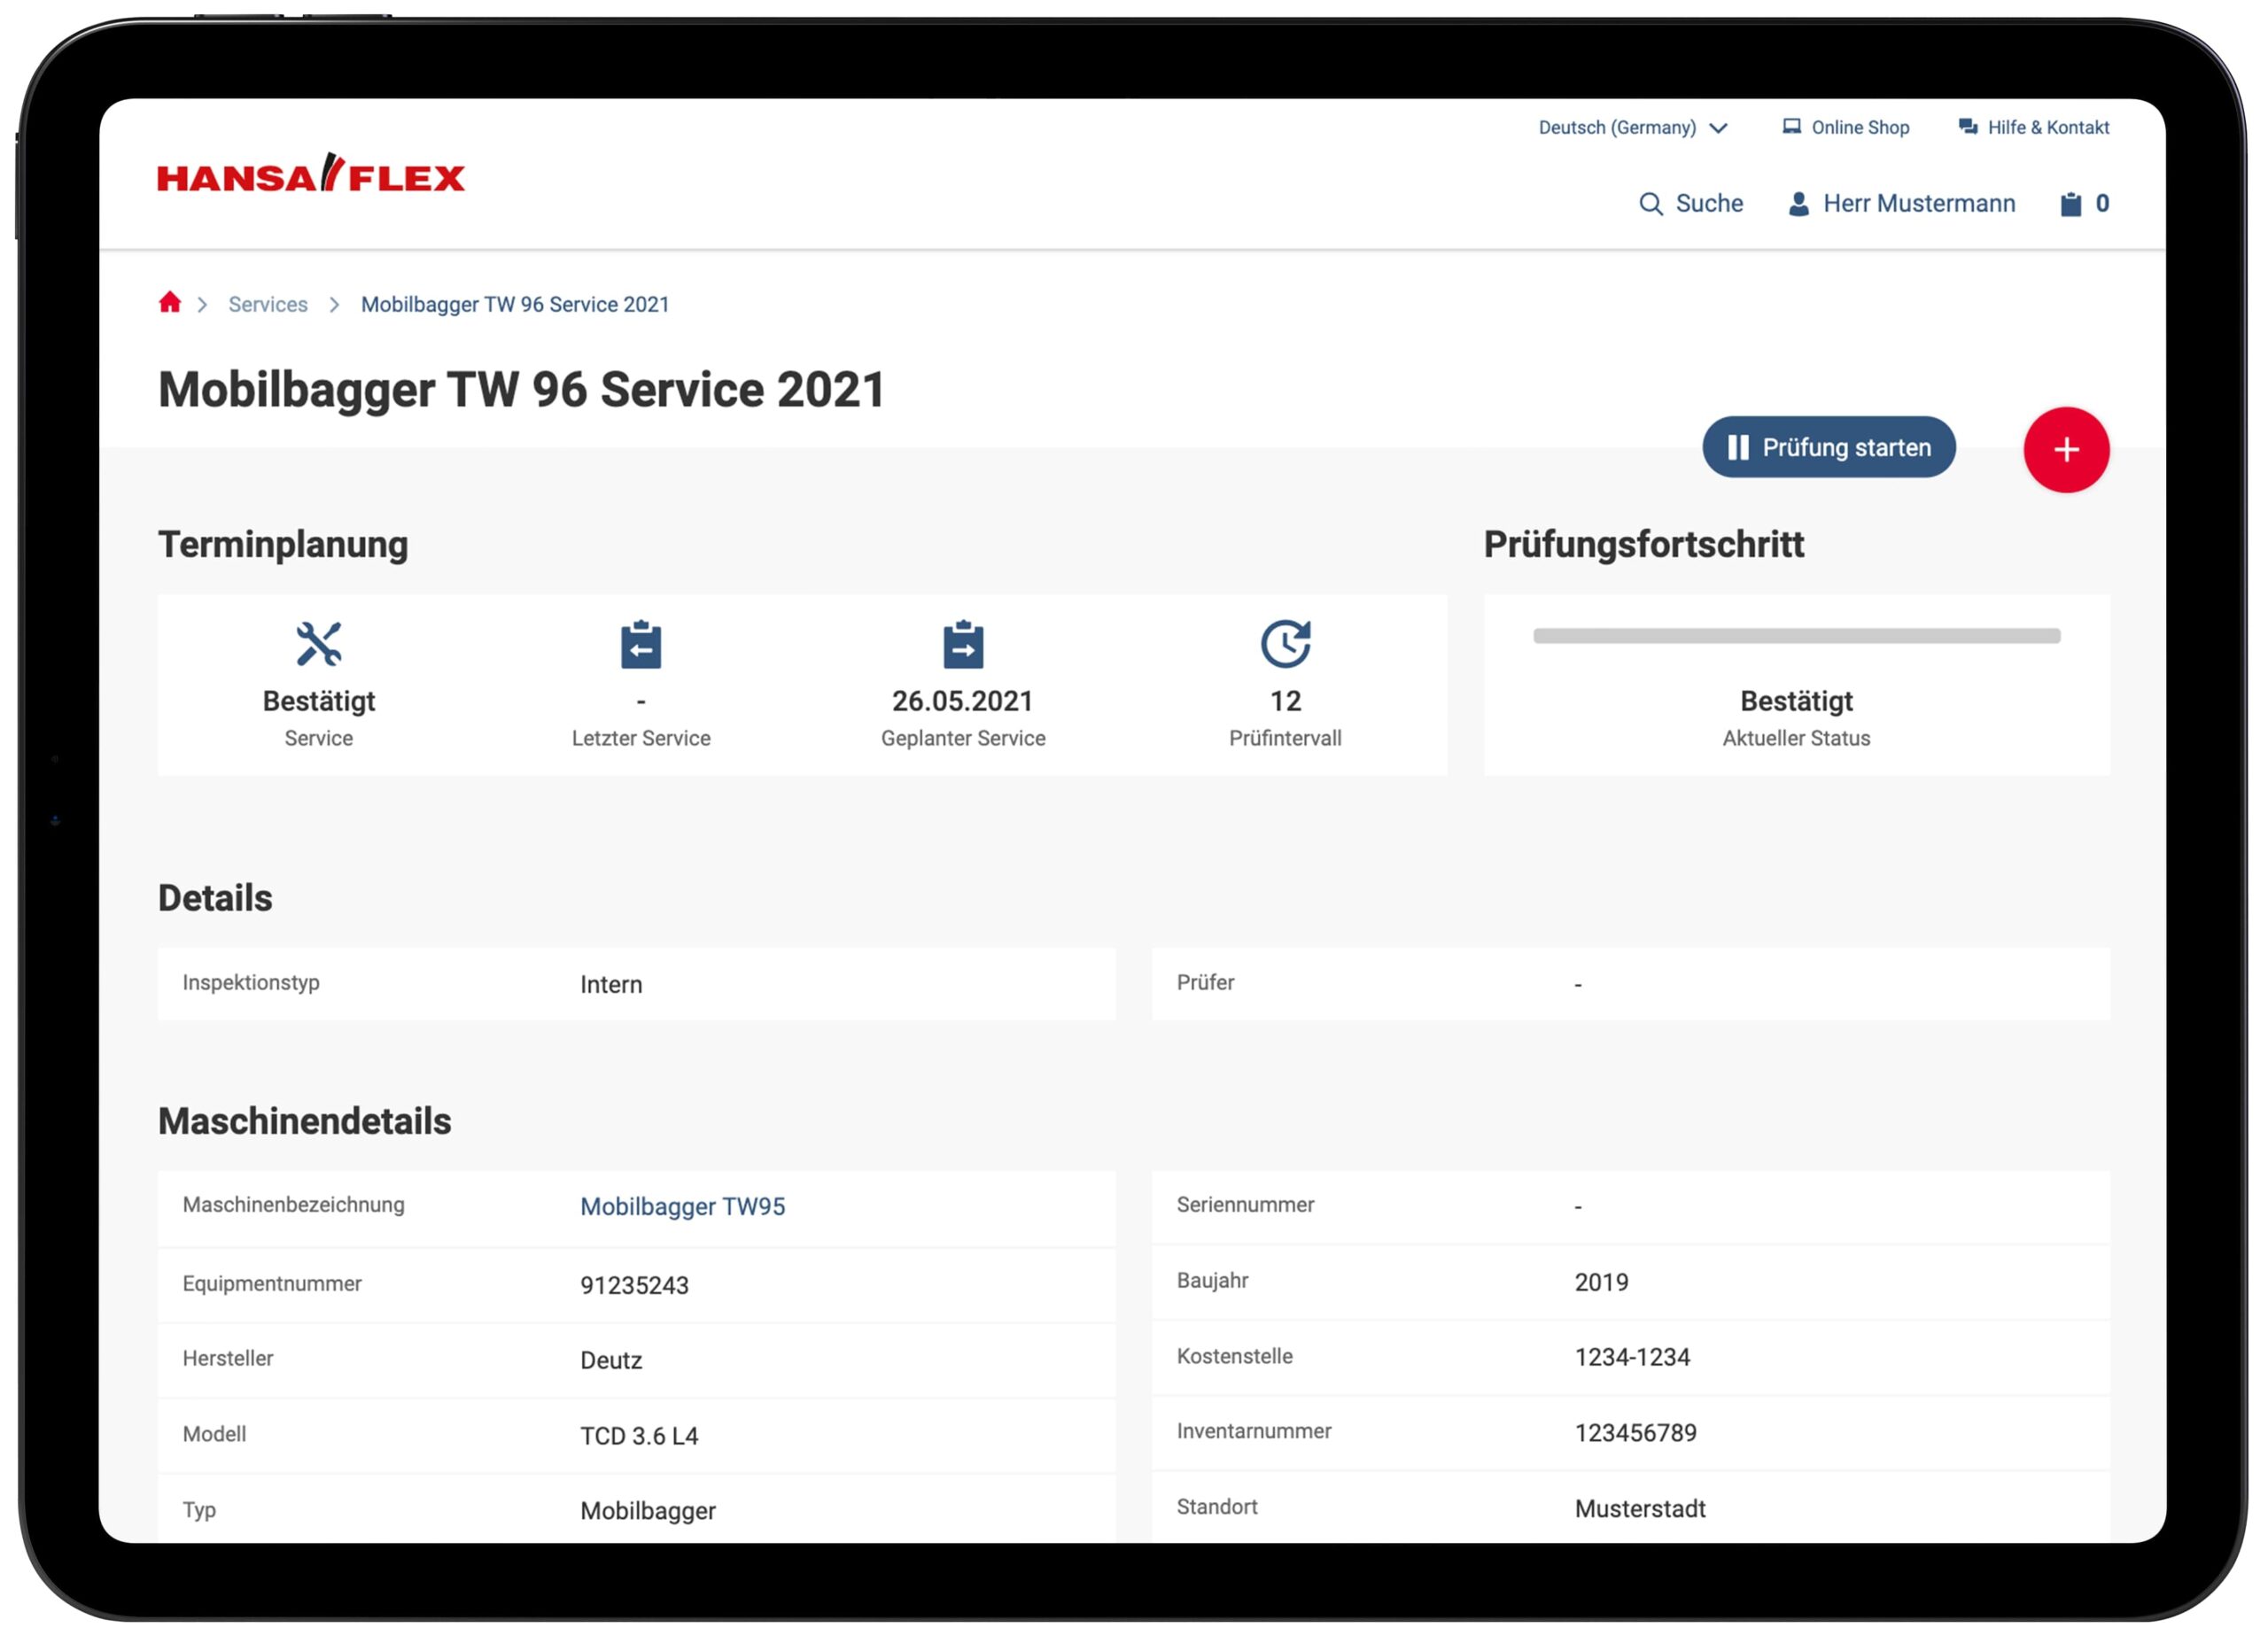Click the search magnifier icon
The height and width of the screenshot is (1643, 2268).
tap(1650, 204)
